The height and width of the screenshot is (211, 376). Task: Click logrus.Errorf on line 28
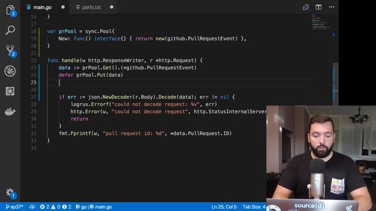[x=89, y=104]
